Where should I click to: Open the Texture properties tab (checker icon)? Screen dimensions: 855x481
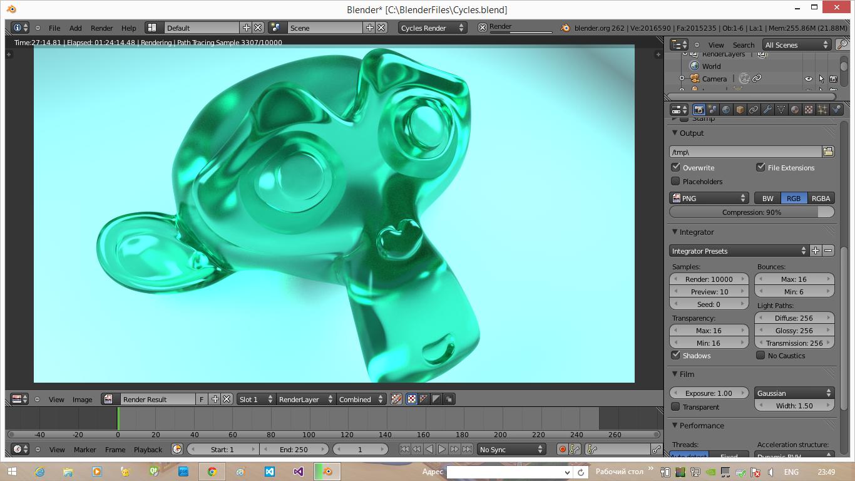click(x=809, y=110)
